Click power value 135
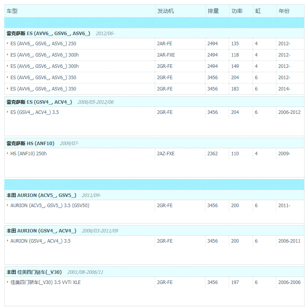This screenshot has height=307, width=308. 235,44
